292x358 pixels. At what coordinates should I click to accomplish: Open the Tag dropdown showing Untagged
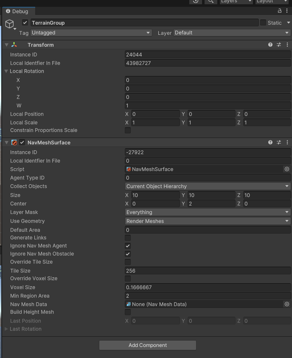coord(91,33)
